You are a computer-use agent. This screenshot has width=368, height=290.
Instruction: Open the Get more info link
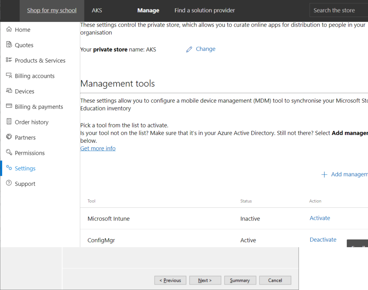[x=98, y=148]
